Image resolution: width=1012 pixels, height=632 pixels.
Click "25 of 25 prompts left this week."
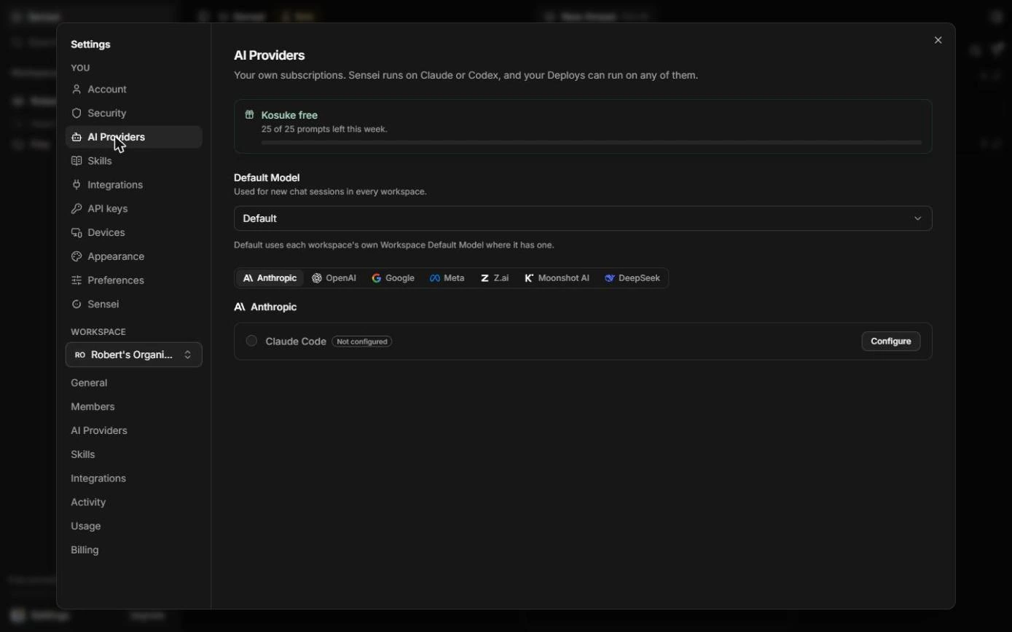click(324, 130)
